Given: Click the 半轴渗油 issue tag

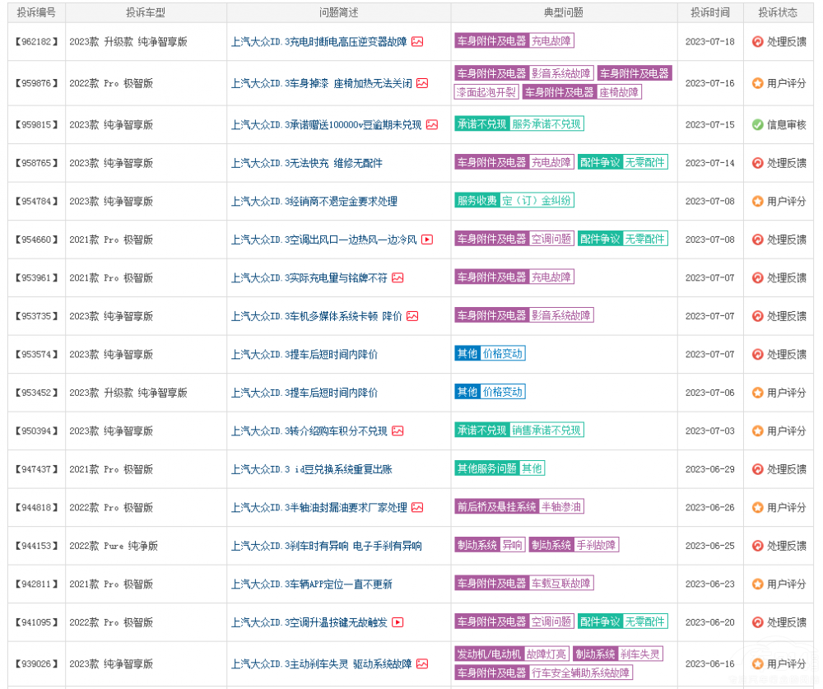Looking at the screenshot, I should click(x=561, y=506).
